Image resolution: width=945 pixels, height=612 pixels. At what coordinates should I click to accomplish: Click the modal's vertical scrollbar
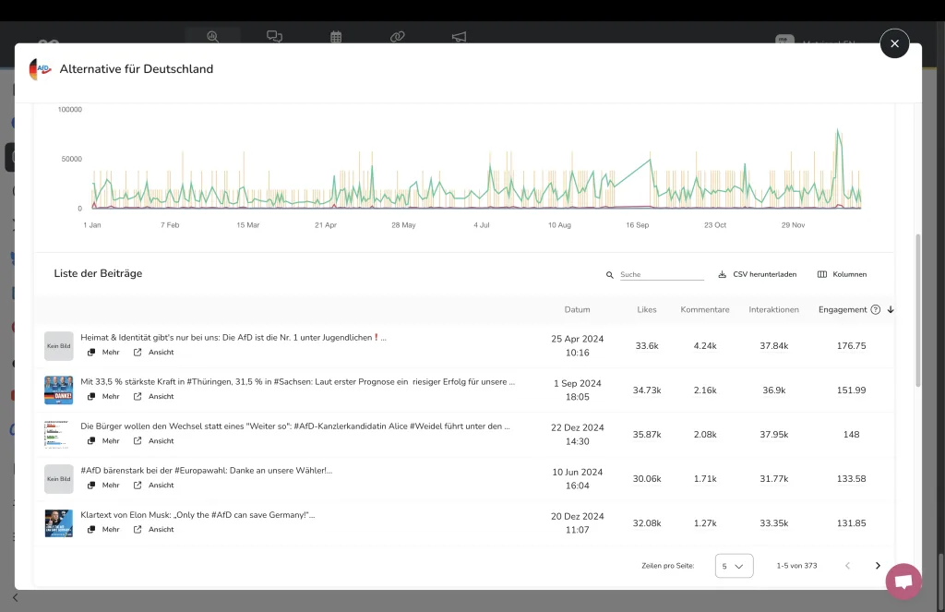tap(918, 310)
